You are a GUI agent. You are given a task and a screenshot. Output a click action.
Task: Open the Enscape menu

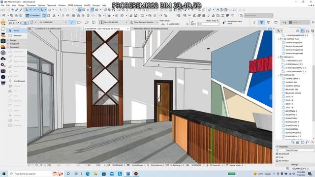pos(96,5)
